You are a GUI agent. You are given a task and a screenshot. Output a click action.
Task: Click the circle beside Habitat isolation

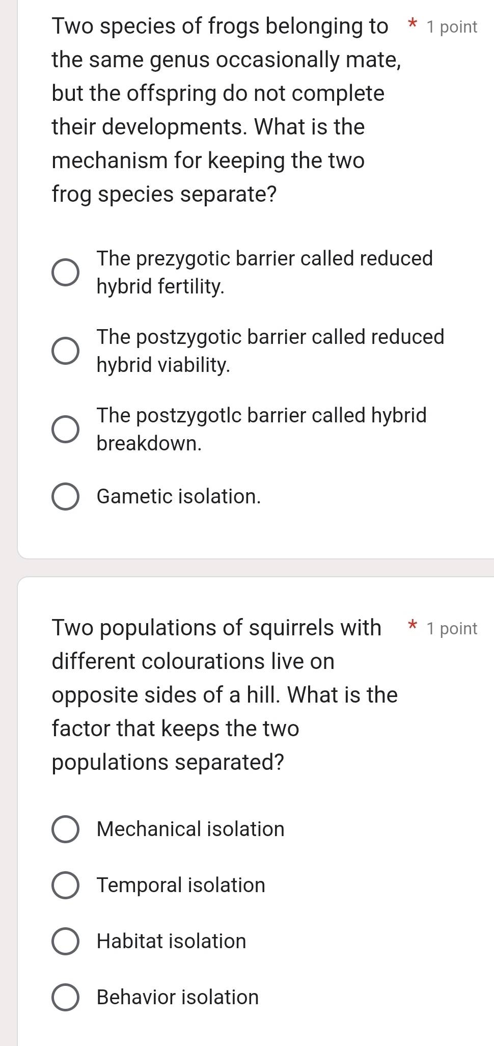65,941
